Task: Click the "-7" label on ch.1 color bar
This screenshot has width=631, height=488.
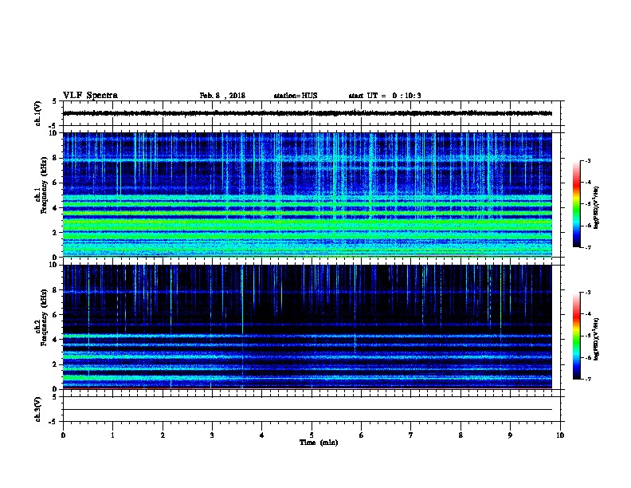Action: 587,247
